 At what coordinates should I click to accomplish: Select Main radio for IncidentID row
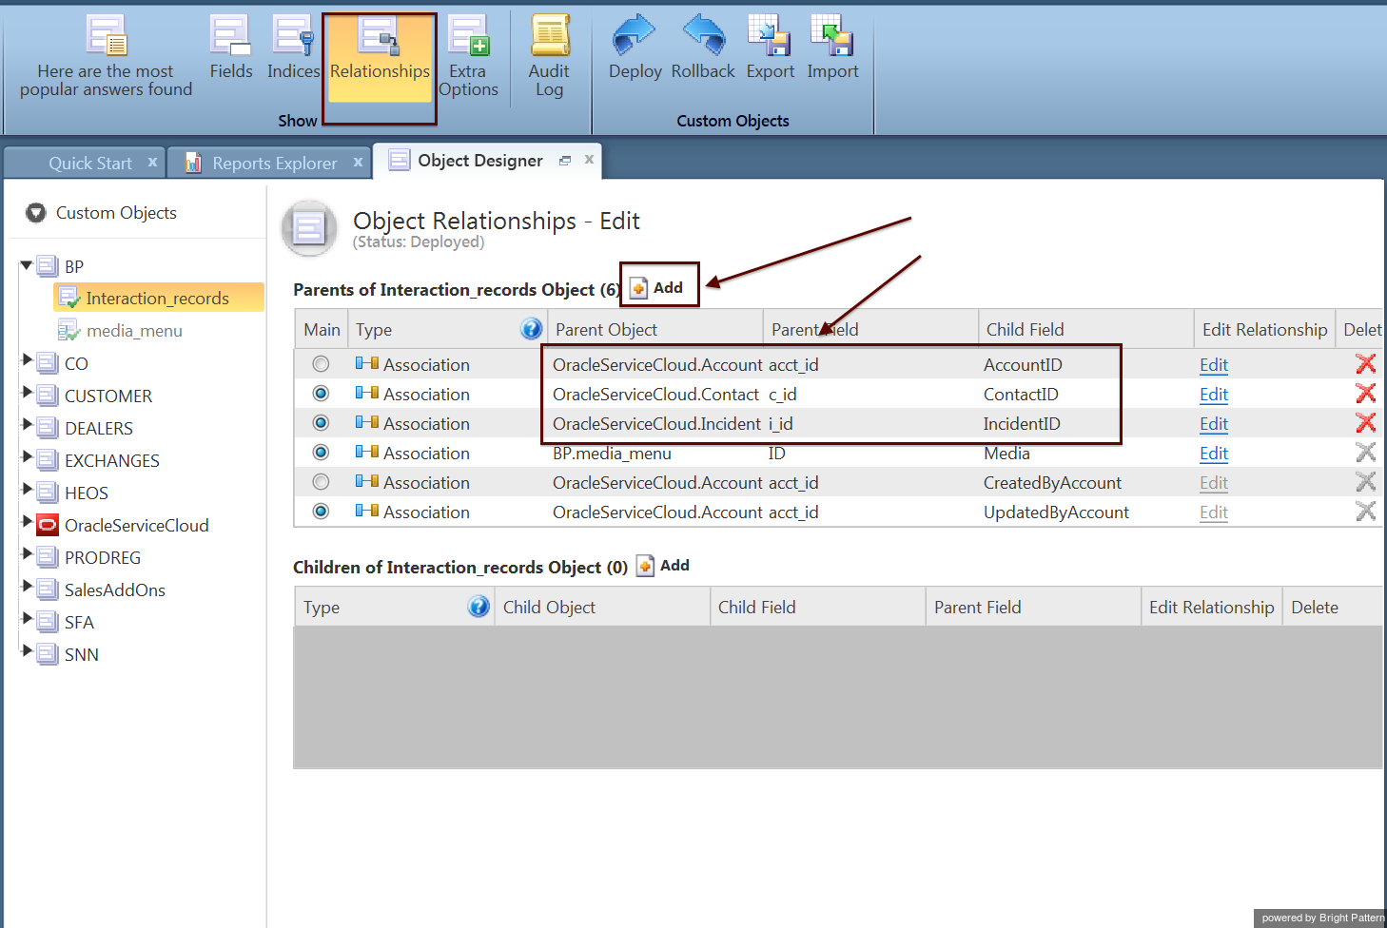[x=321, y=423]
